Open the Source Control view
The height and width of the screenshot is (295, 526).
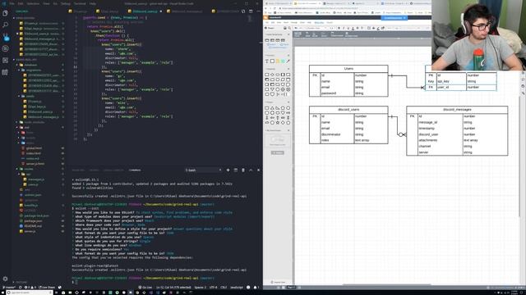coord(5,37)
